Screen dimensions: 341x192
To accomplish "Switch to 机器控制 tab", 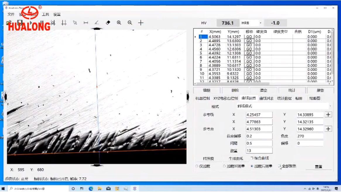I will (203, 98).
